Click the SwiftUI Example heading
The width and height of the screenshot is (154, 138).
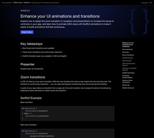tap(31, 98)
